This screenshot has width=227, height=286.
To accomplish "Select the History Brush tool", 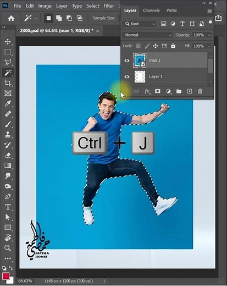I will pyautogui.click(x=8, y=145).
